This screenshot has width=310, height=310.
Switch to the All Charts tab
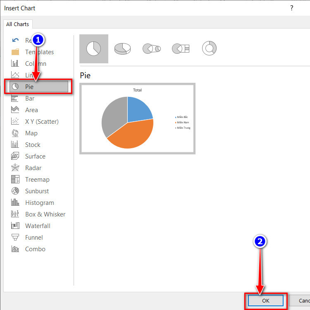tap(18, 24)
